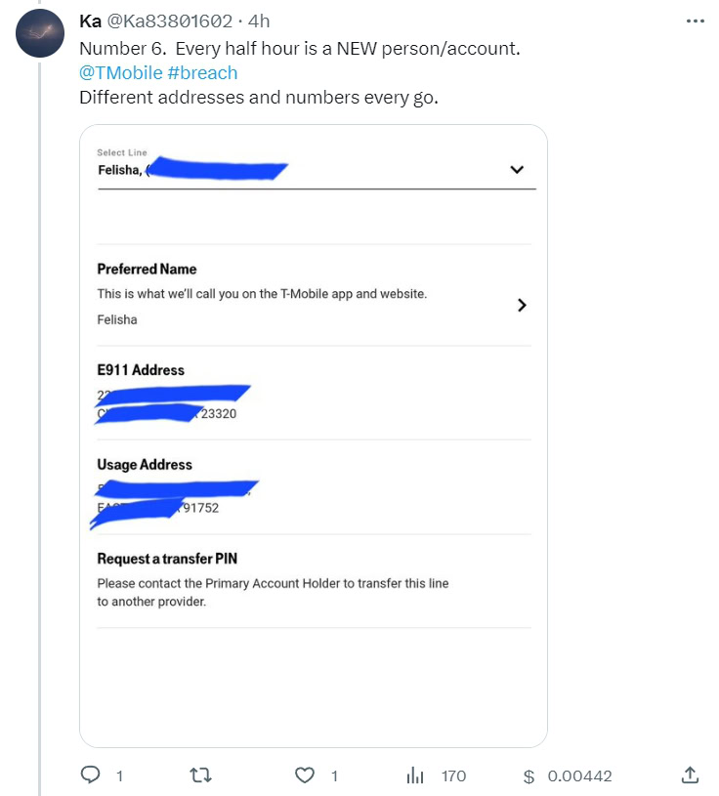This screenshot has width=719, height=796.
Task: Open Preferred Name with the right chevron
Action: pyautogui.click(x=522, y=305)
